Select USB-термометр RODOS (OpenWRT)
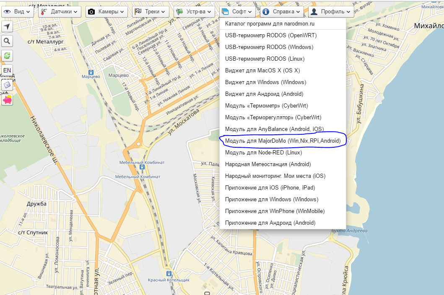Screen dimensions: 444x295 coord(283,35)
